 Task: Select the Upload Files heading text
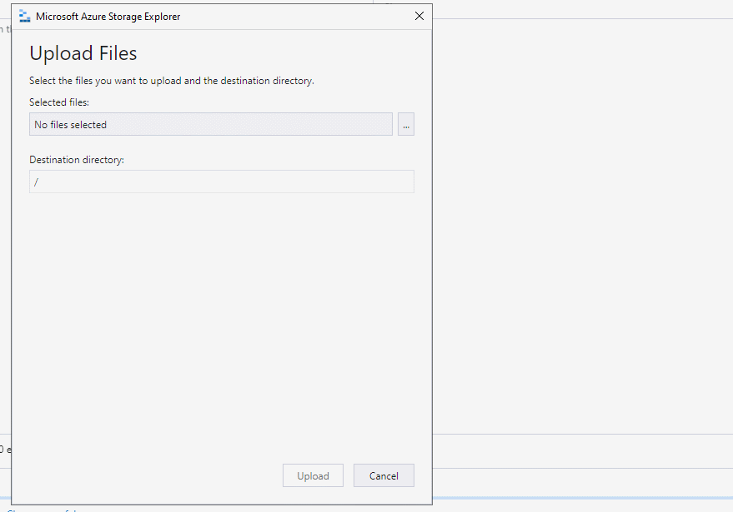point(83,52)
